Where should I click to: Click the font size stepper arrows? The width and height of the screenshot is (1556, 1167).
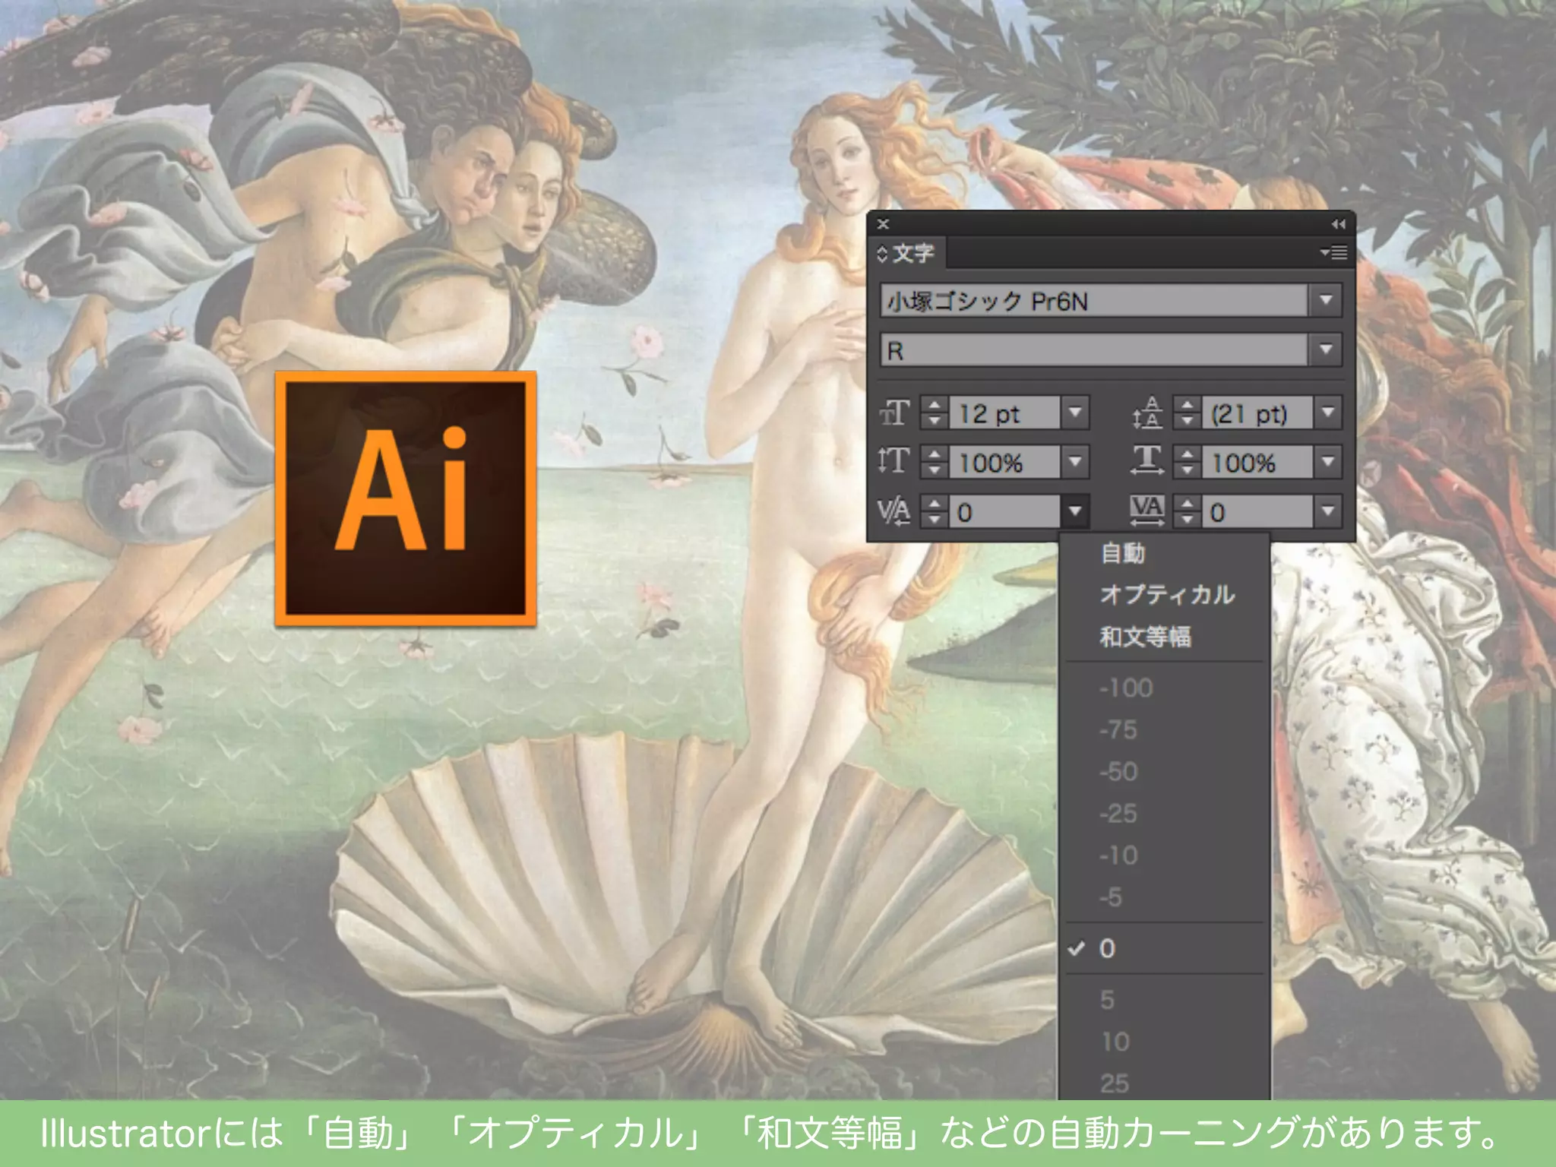click(935, 413)
